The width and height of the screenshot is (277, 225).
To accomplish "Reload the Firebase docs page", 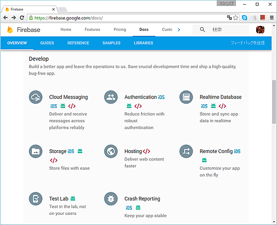I will pyautogui.click(x=22, y=18).
